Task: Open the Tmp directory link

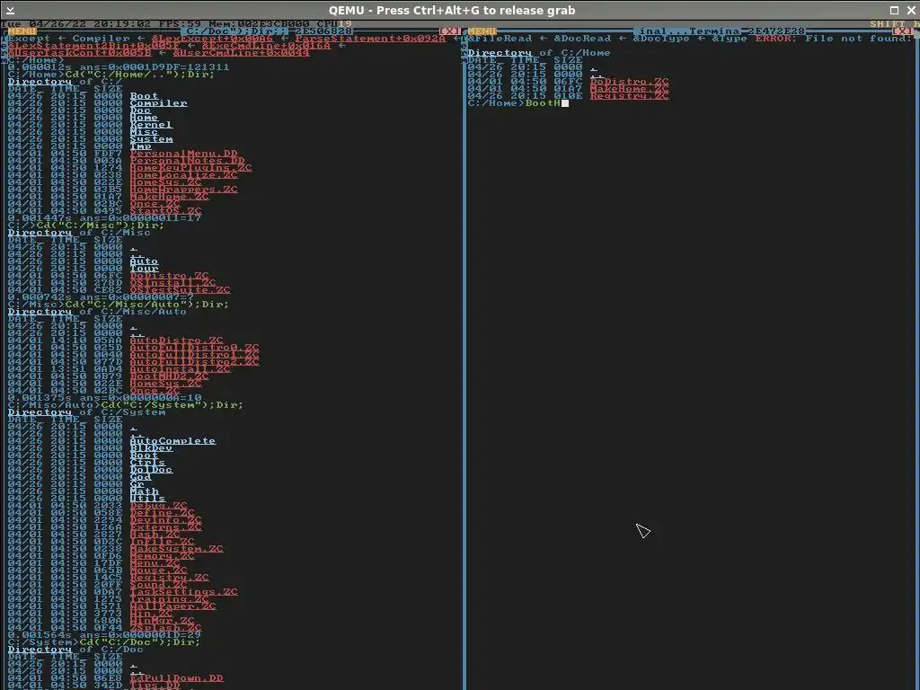Action: click(140, 146)
